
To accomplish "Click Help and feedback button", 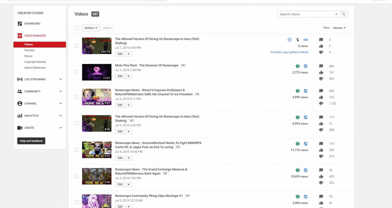I will point(31,141).
